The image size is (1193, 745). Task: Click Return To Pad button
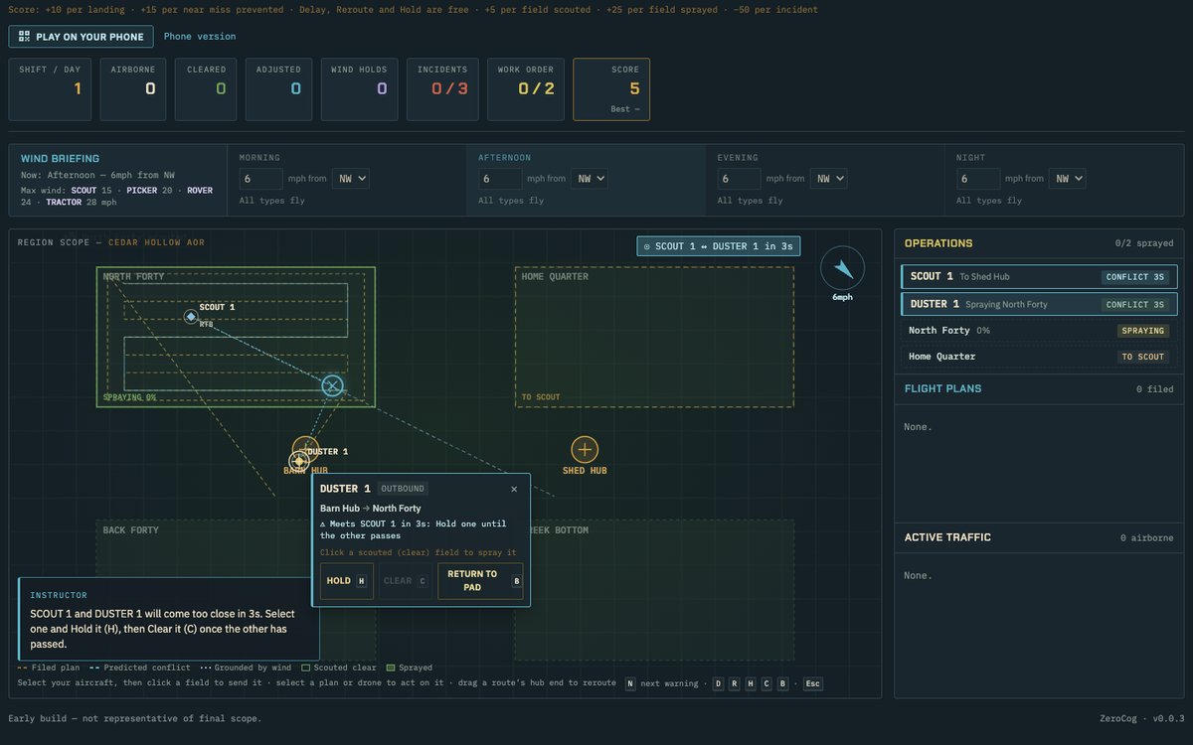(480, 581)
